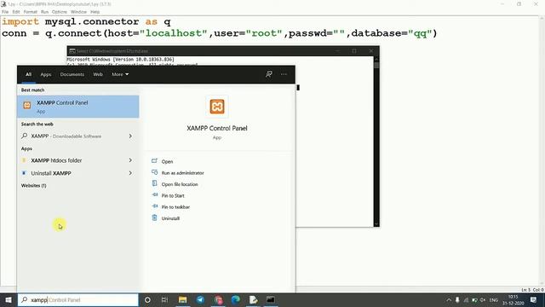Viewport: 545px width, 307px height.
Task: Focus the taskbar search box
Action: point(78,300)
